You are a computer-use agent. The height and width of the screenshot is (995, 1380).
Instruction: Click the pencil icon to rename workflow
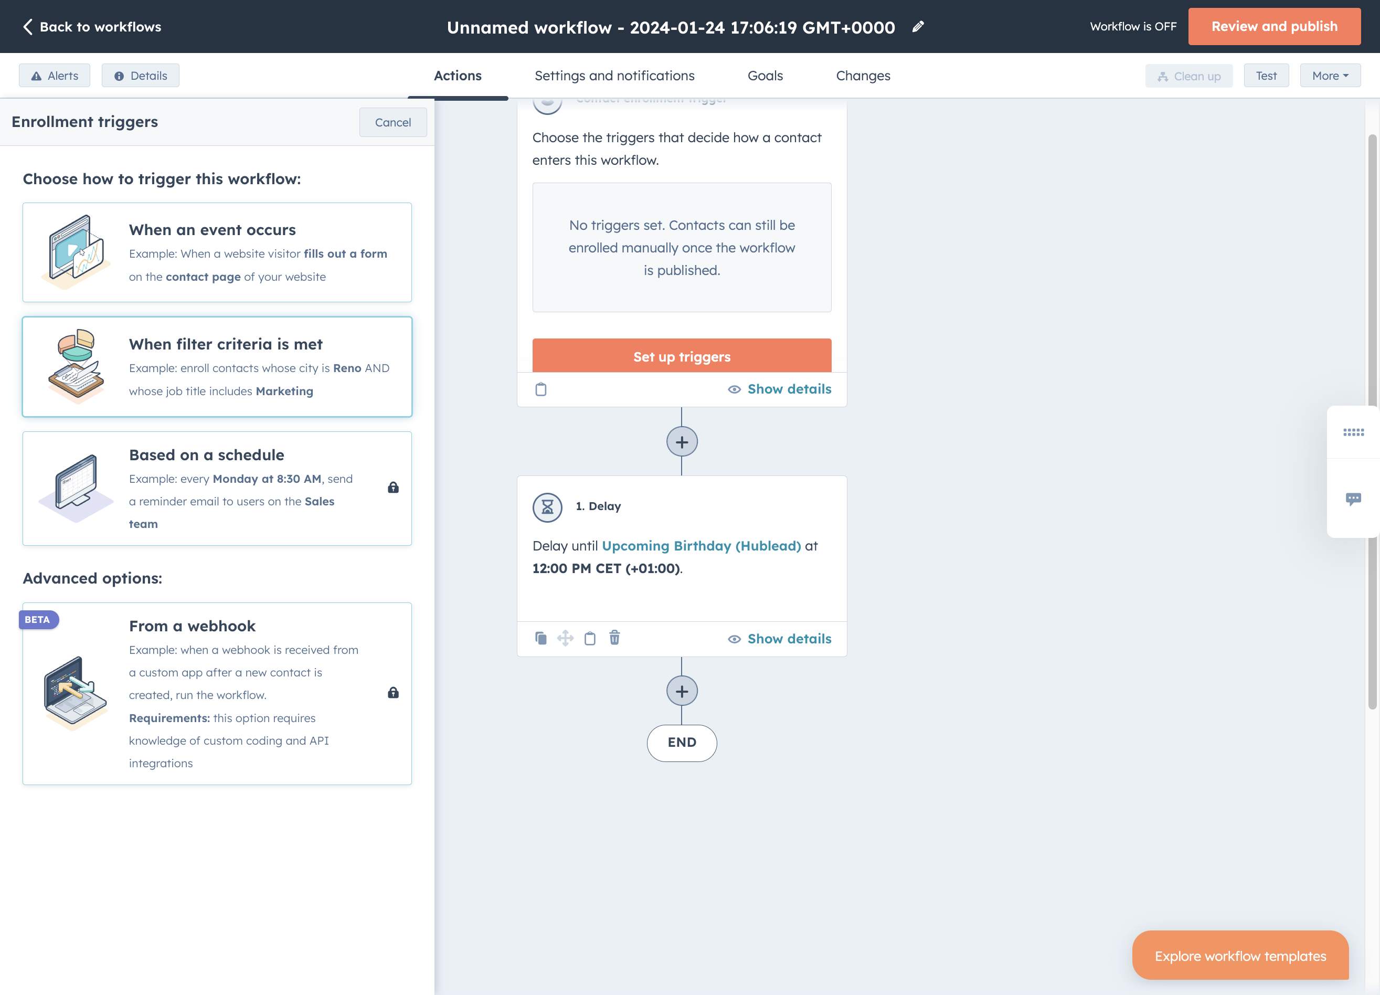click(918, 26)
